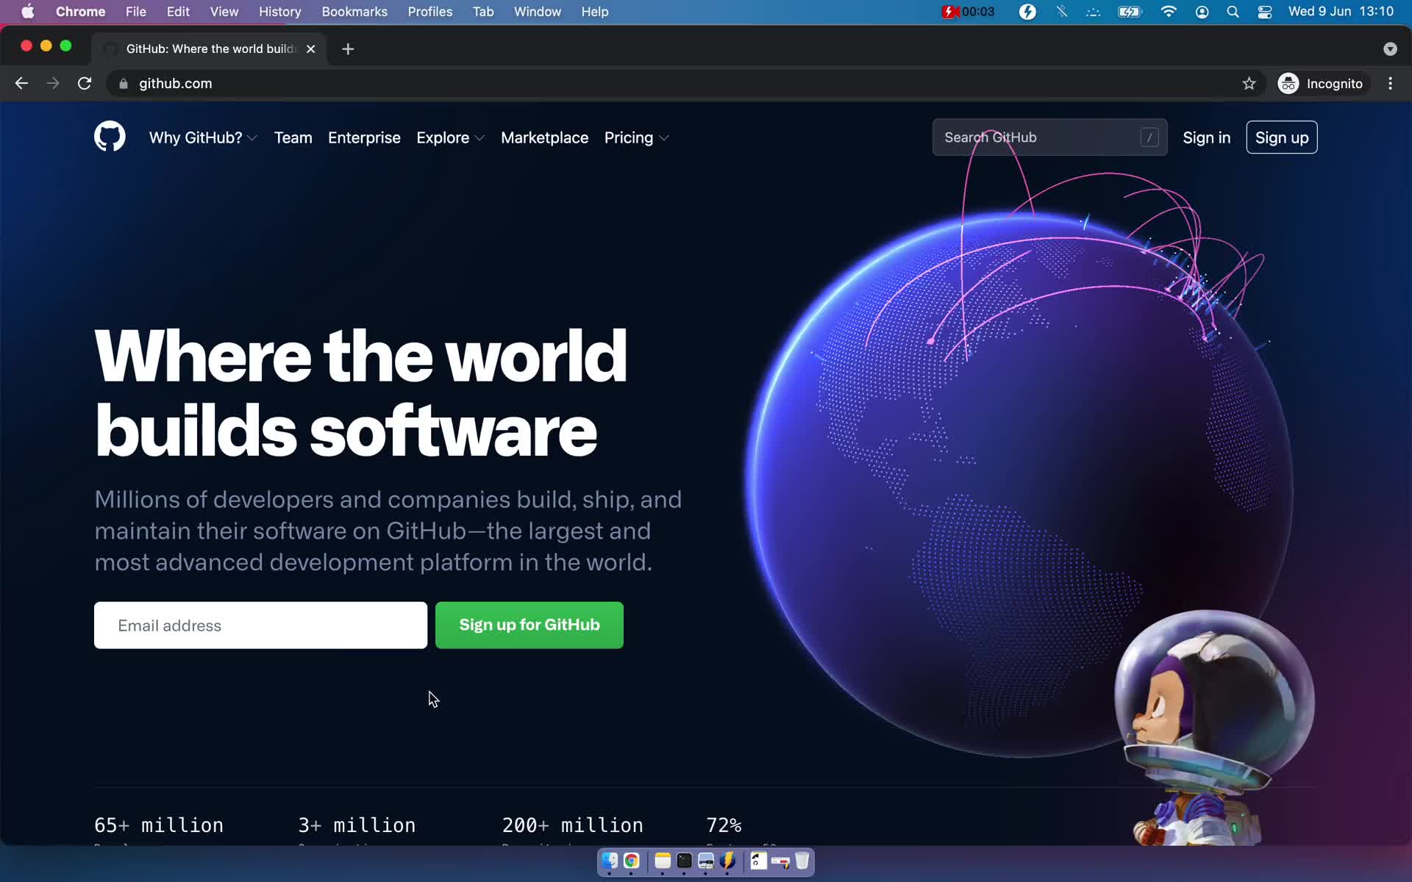This screenshot has height=882, width=1412.
Task: Open Chrome three-dot menu
Action: pyautogui.click(x=1390, y=84)
